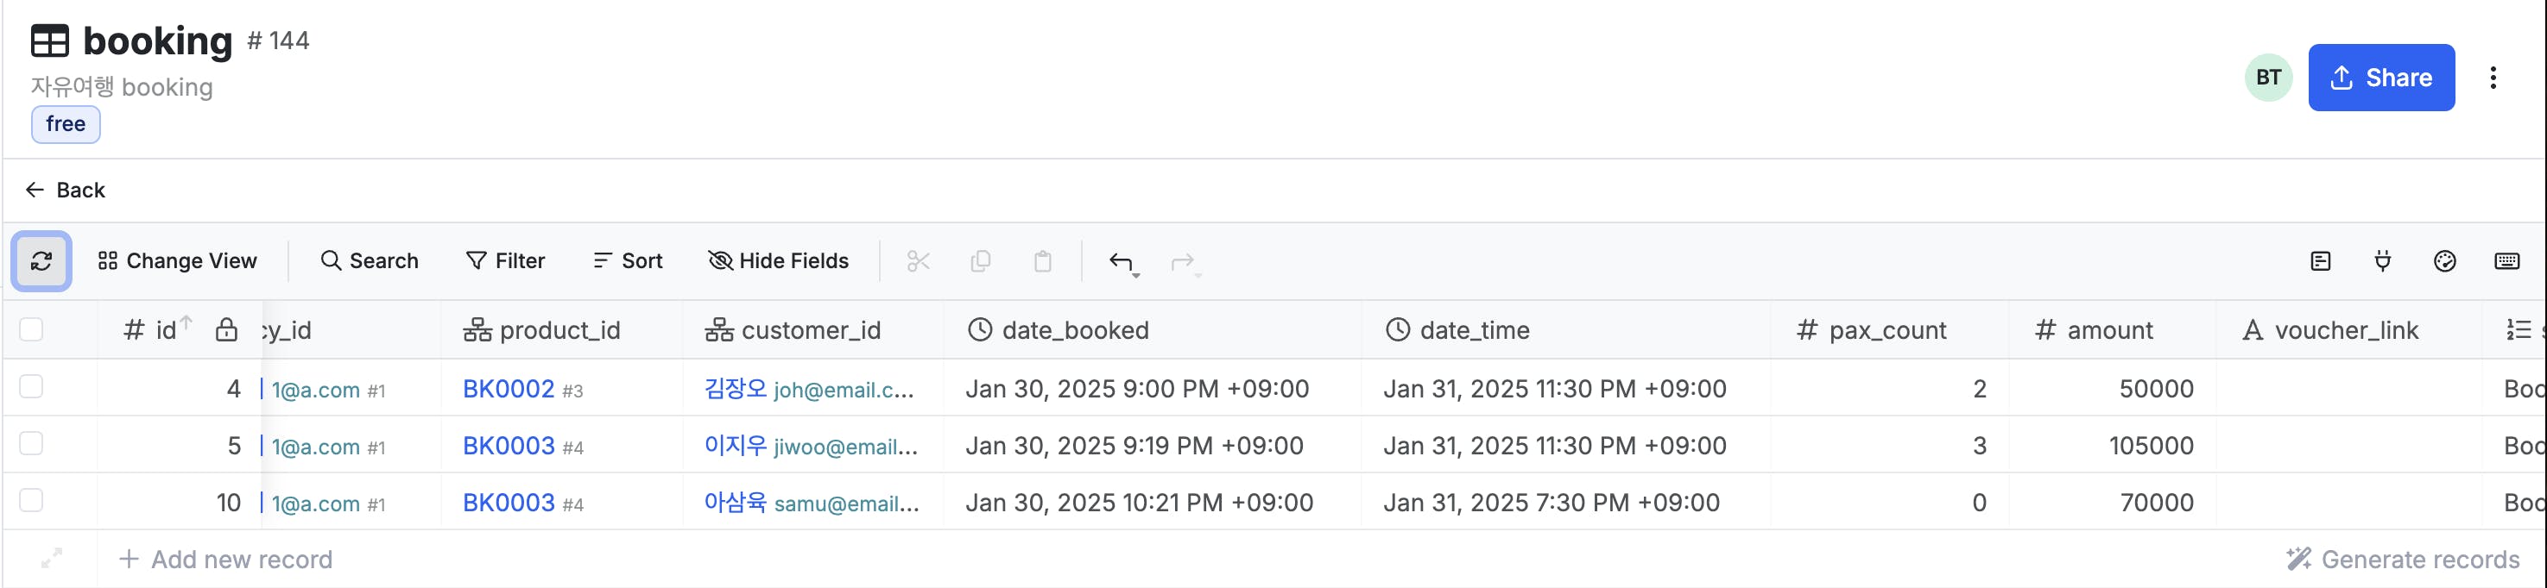
Task: Open the three-dot more options menu
Action: coord(2493,78)
